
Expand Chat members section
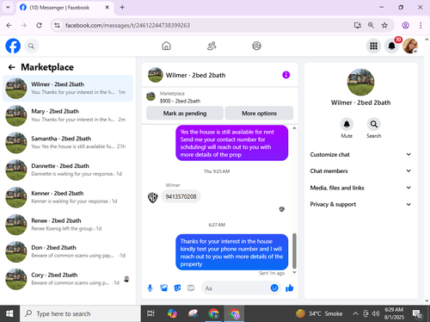[360, 171]
